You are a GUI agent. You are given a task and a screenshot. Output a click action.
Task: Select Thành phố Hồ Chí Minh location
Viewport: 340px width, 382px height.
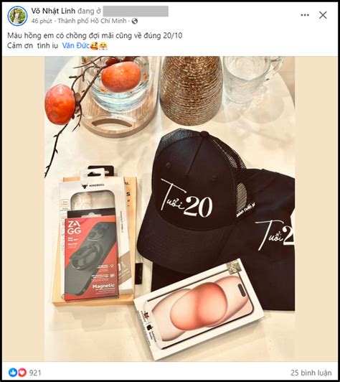pyautogui.click(x=93, y=21)
